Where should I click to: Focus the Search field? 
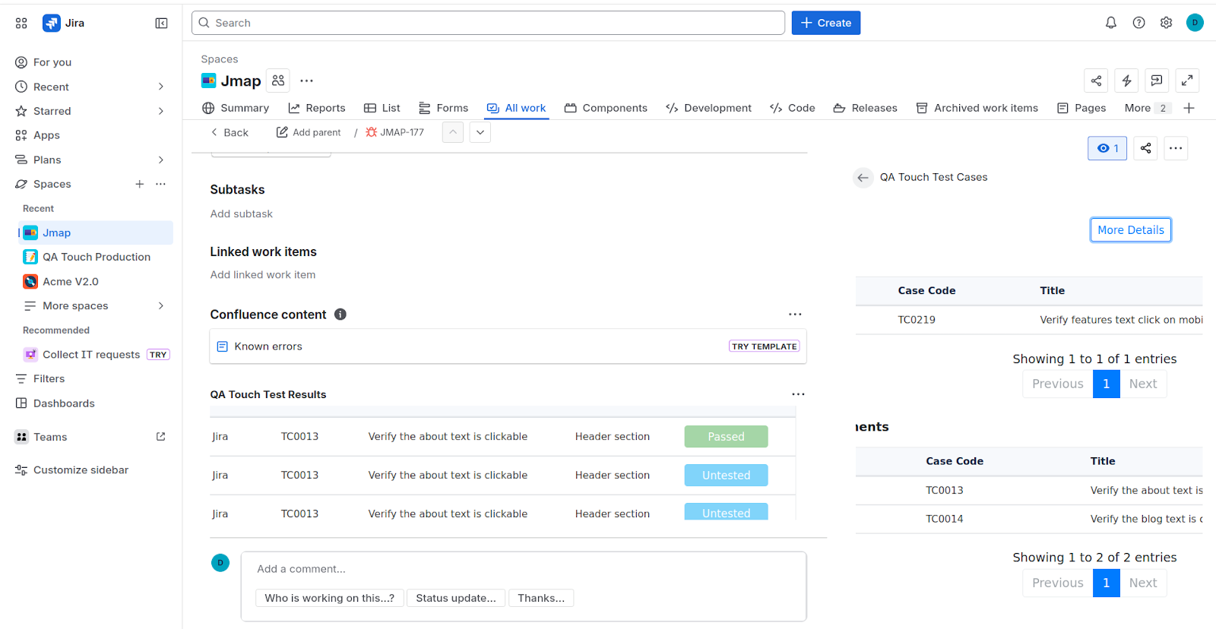[x=488, y=23]
